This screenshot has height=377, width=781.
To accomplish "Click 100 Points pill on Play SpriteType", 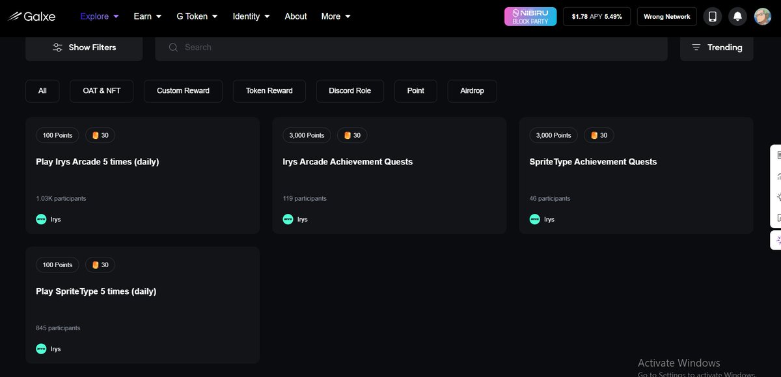I will [57, 265].
